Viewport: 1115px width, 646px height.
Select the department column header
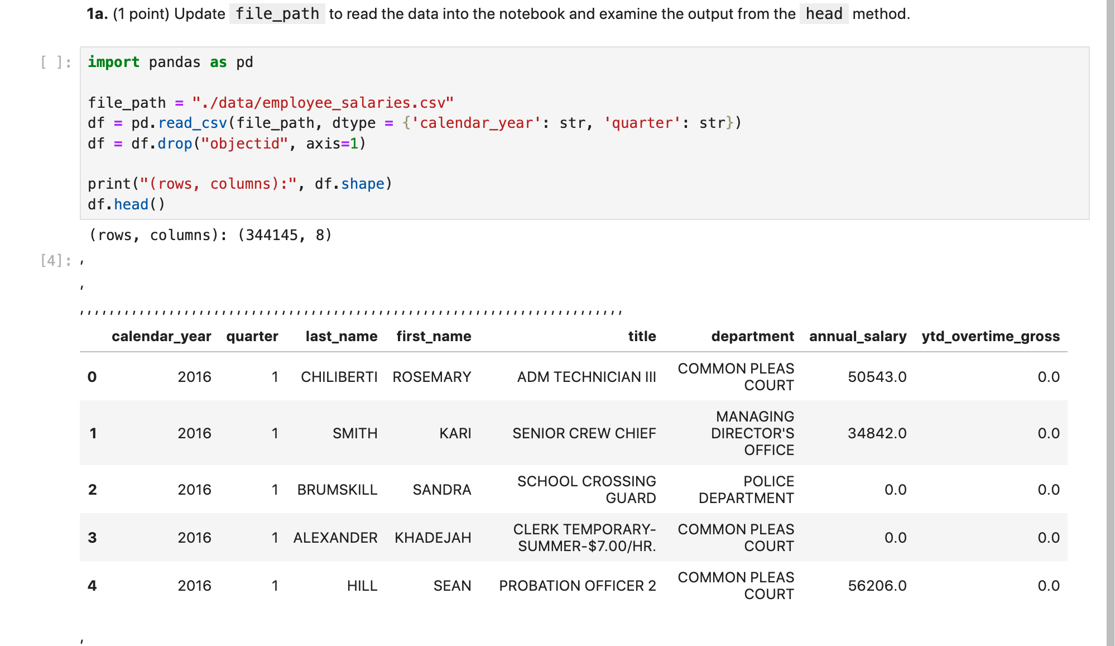coord(752,336)
